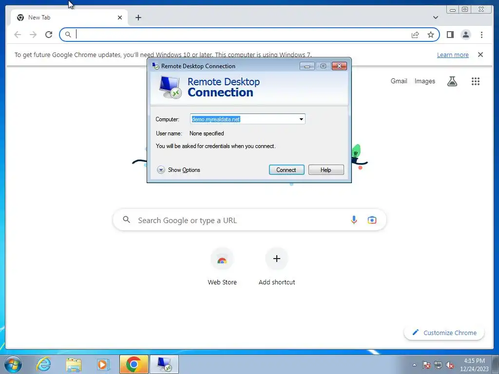Minimize the Remote Desktop Connection window
499x374 pixels.
[x=307, y=66]
